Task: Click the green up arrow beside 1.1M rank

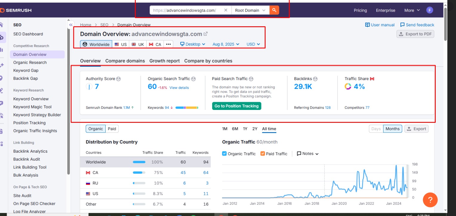Action: (132, 108)
